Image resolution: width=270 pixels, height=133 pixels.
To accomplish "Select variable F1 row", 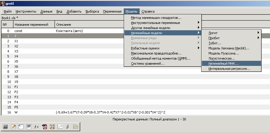I will pyautogui.click(x=135, y=87).
